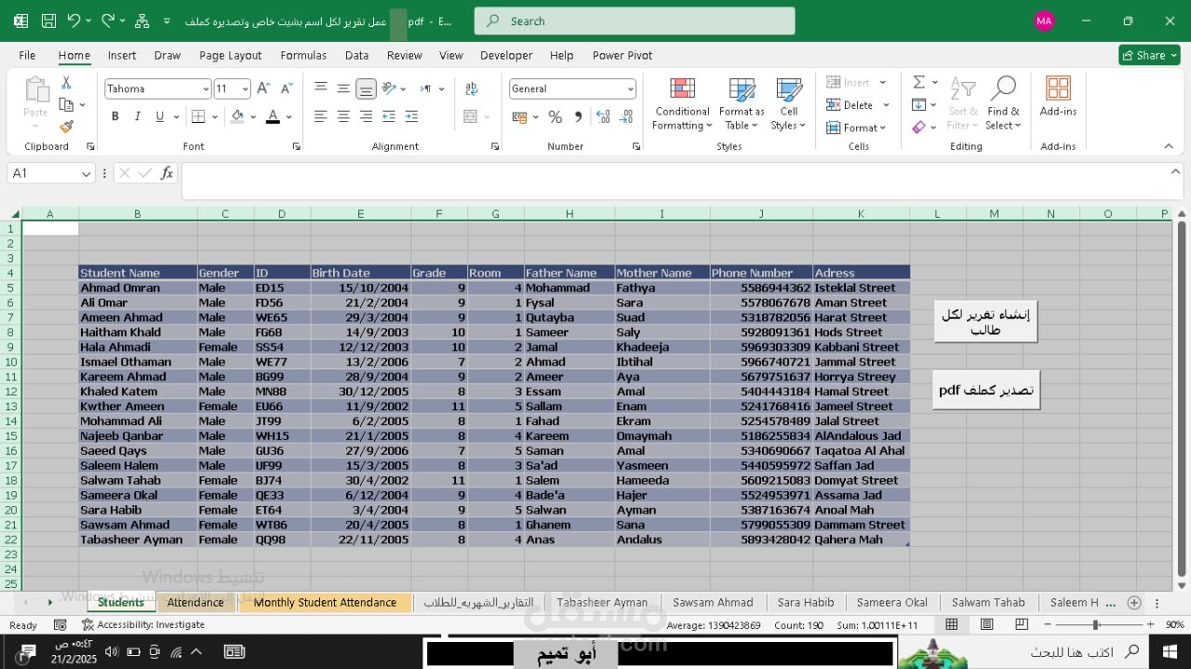The image size is (1191, 669).
Task: Select Middle Align icon
Action: click(343, 88)
